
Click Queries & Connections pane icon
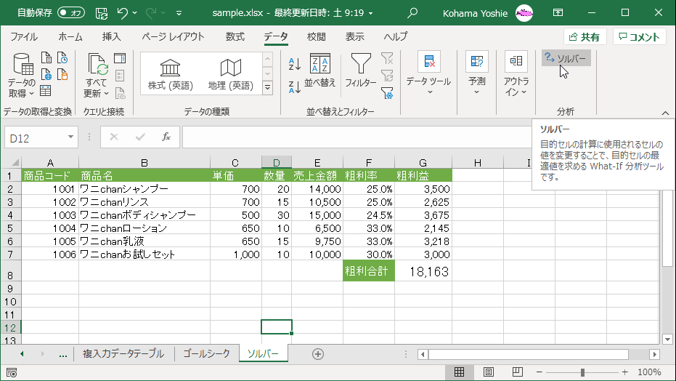[x=120, y=58]
